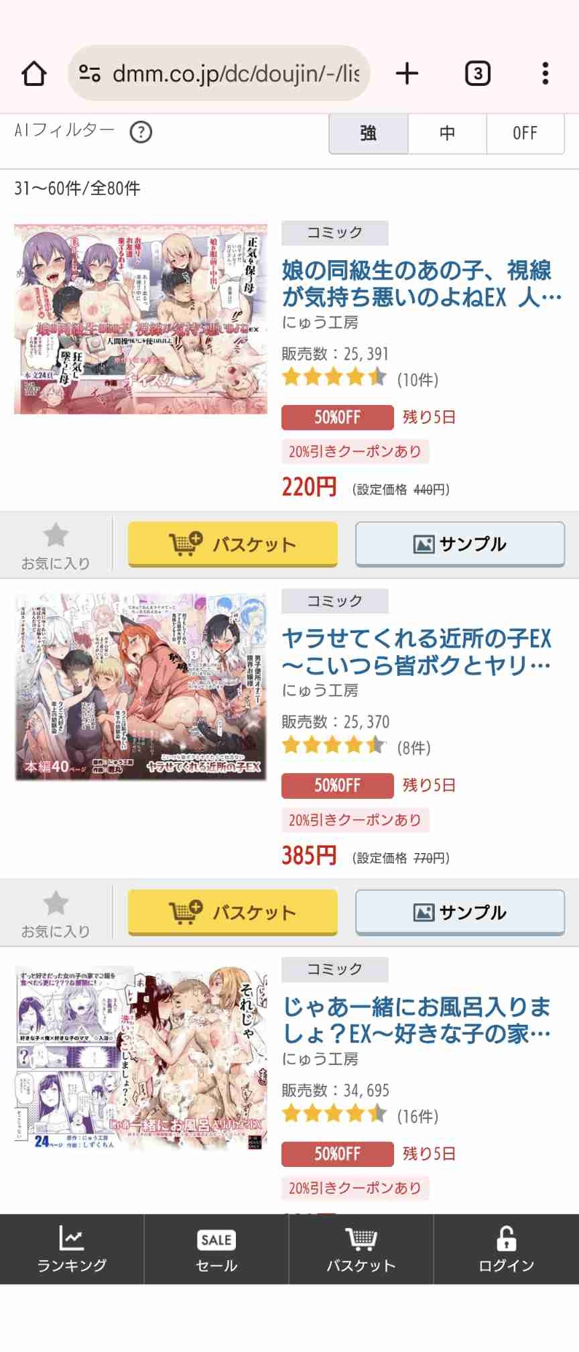Click the にゅう工房 circle link under the second title

320,691
